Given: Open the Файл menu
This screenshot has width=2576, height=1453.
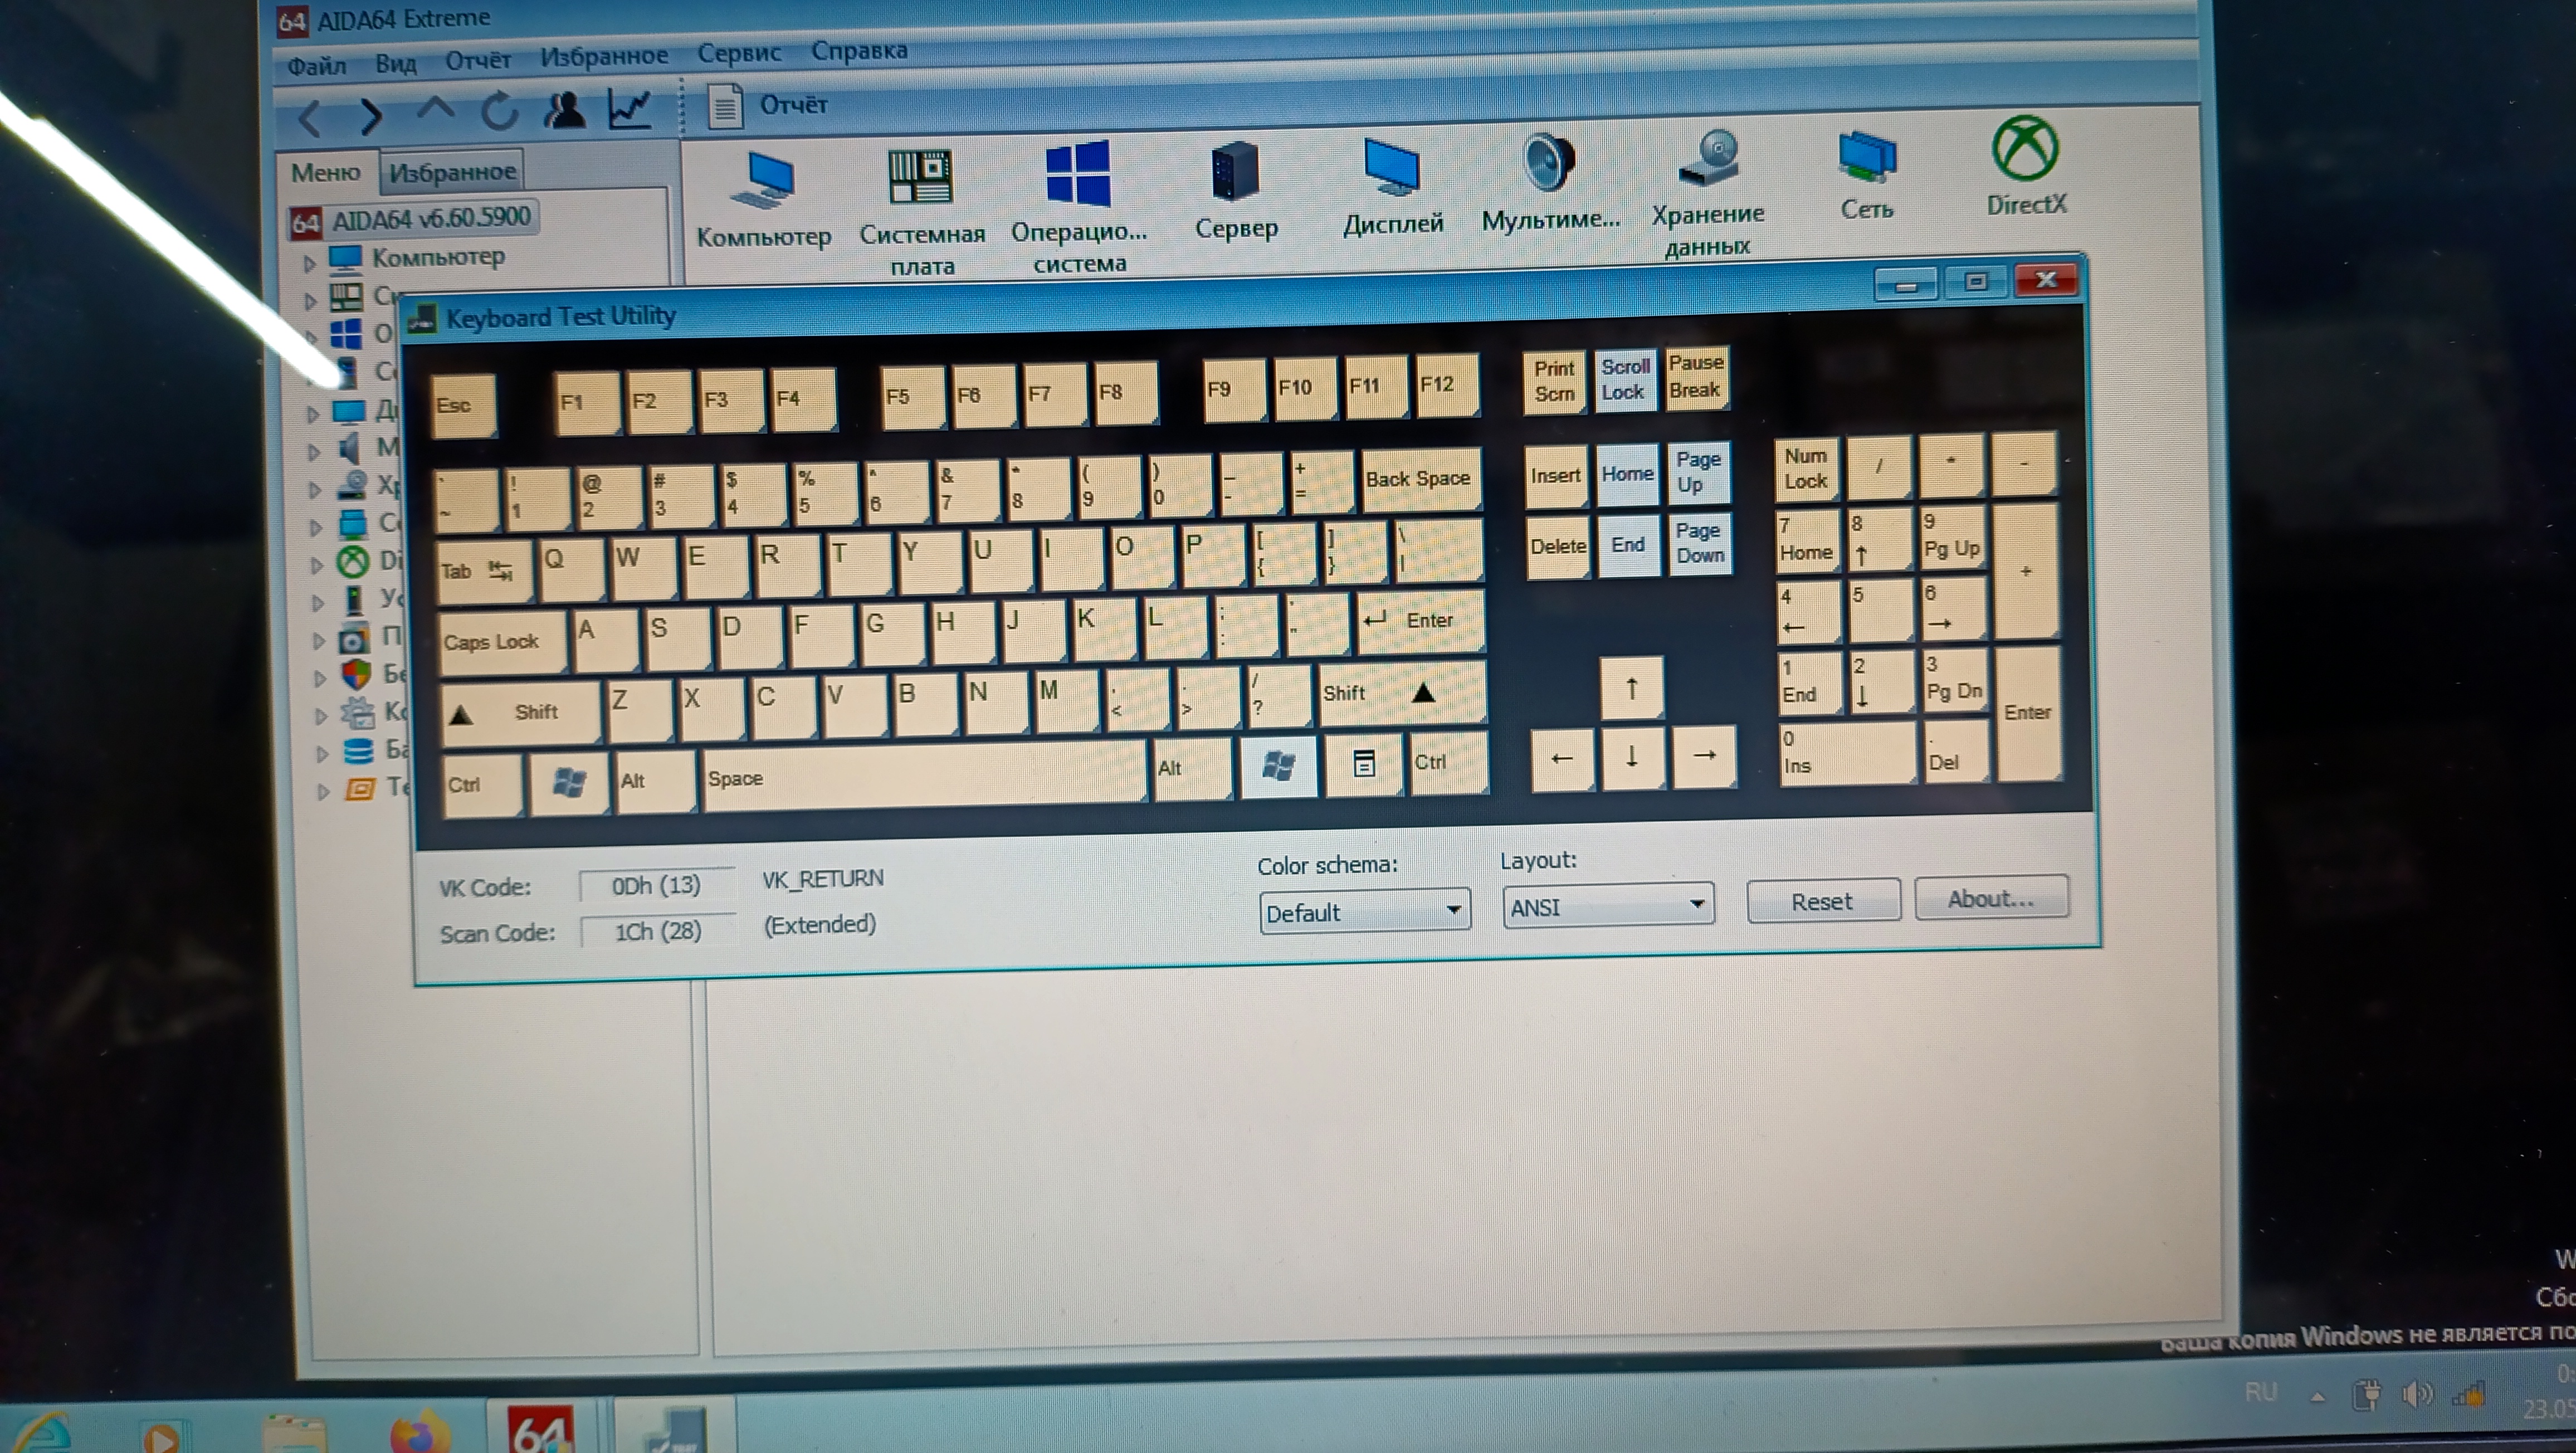Looking at the screenshot, I should click(316, 66).
